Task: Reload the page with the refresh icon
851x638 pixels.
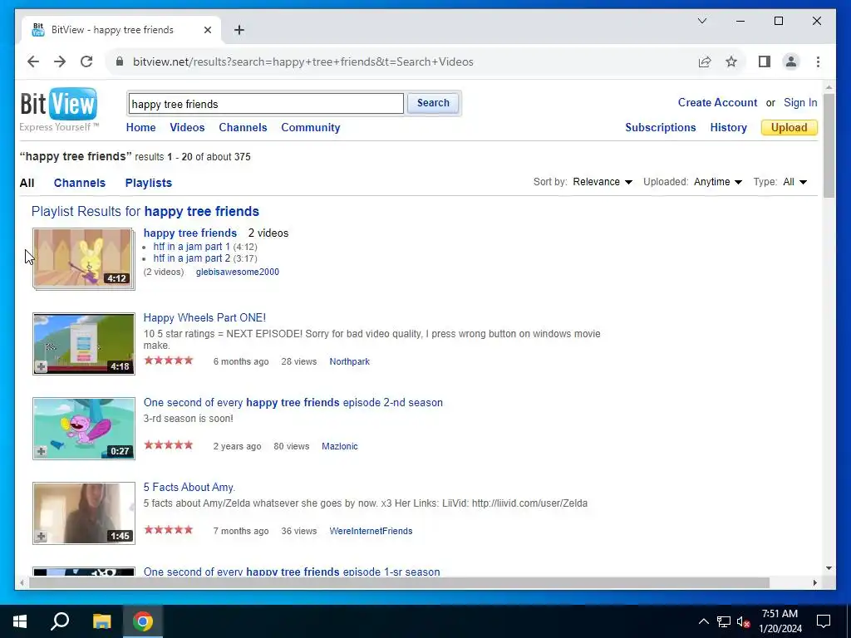Action: tap(86, 61)
